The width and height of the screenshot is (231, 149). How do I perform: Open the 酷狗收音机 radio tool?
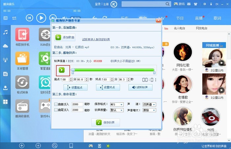pyautogui.click(x=22, y=109)
